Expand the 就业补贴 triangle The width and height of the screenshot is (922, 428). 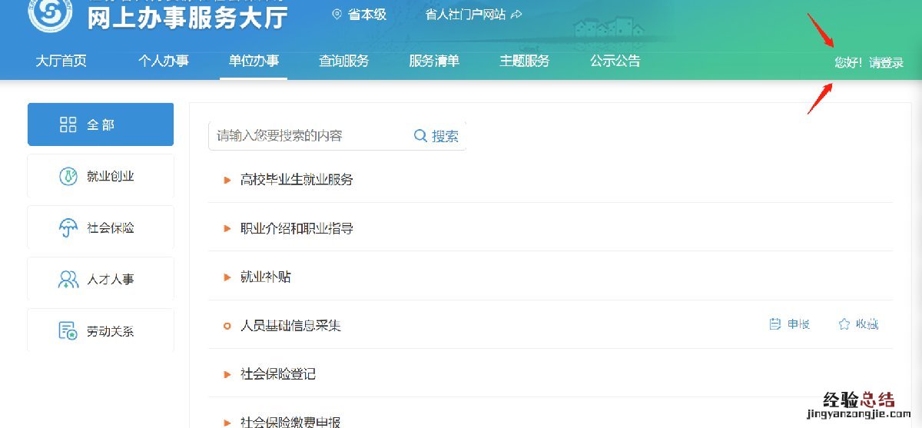coord(227,277)
